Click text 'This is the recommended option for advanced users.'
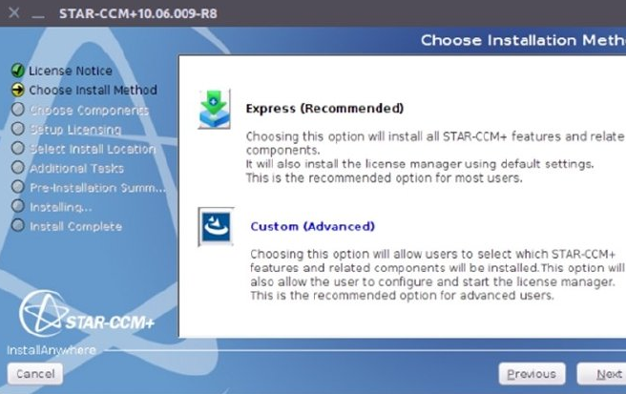Image resolution: width=626 pixels, height=394 pixels. coord(402,296)
